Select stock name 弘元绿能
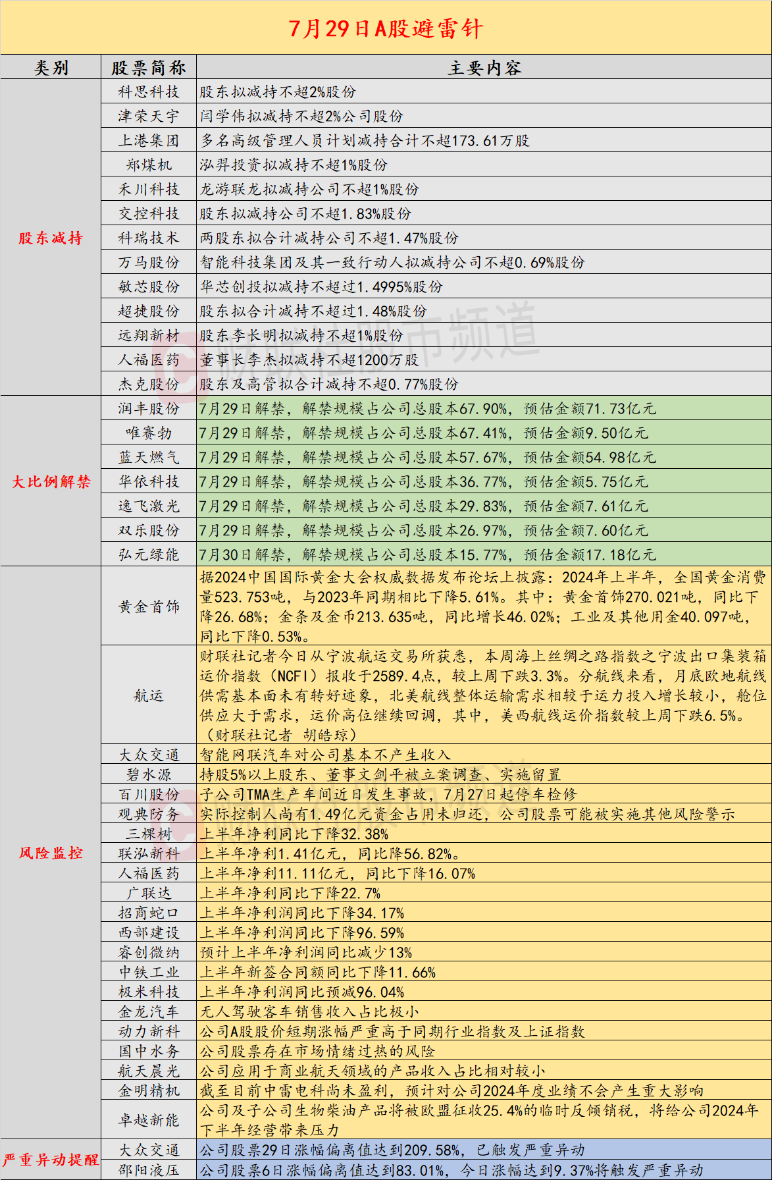This screenshot has height=1180, width=772. tap(149, 555)
